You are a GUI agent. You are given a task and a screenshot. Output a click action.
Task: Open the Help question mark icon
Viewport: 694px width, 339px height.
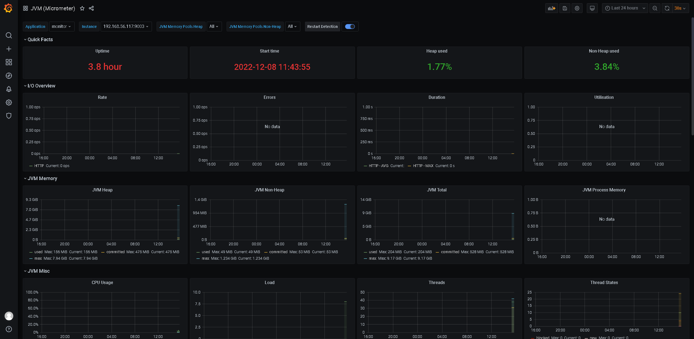pyautogui.click(x=9, y=329)
